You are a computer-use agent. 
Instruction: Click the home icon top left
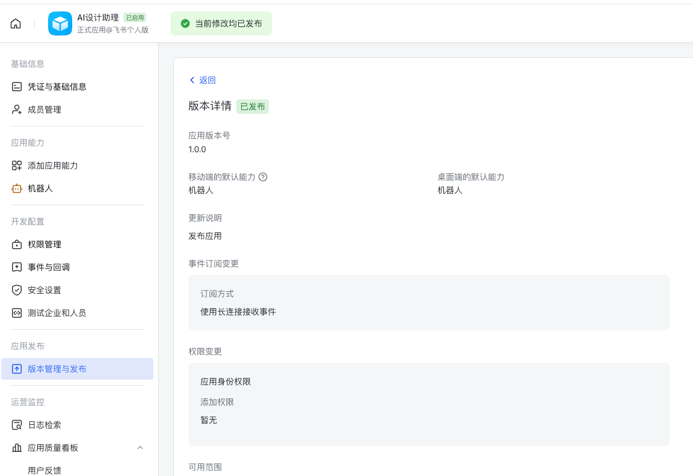(15, 23)
